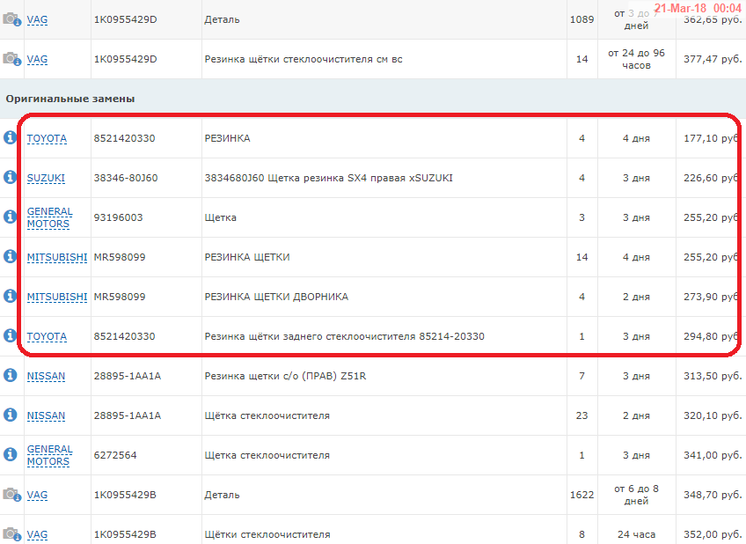
Task: Select delivery time 24 часа
Action: click(637, 534)
